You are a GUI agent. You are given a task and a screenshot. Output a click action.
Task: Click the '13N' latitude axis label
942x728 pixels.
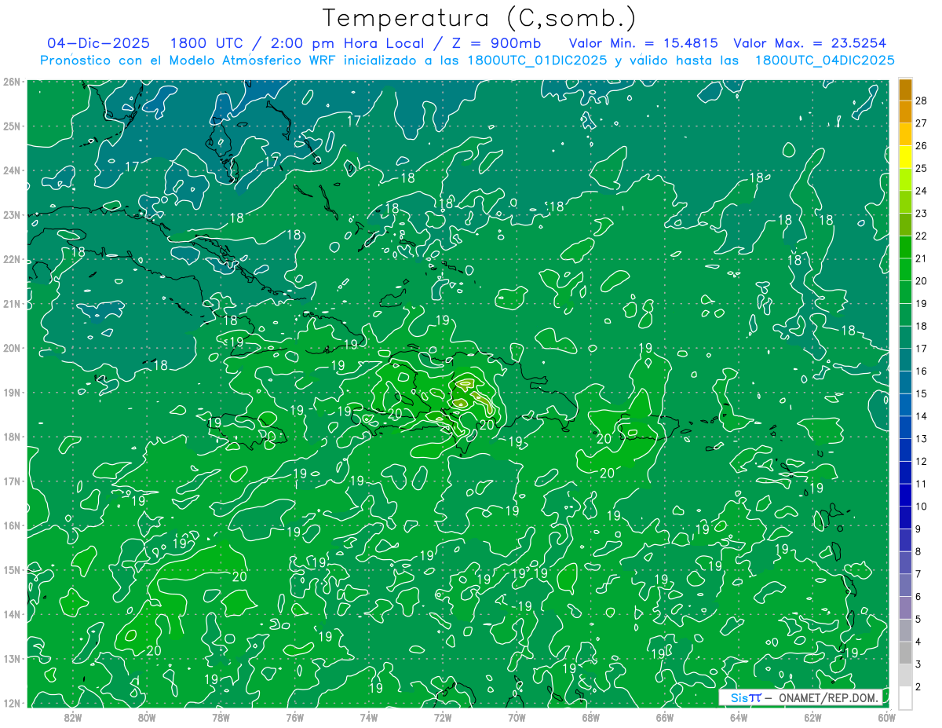click(x=11, y=658)
